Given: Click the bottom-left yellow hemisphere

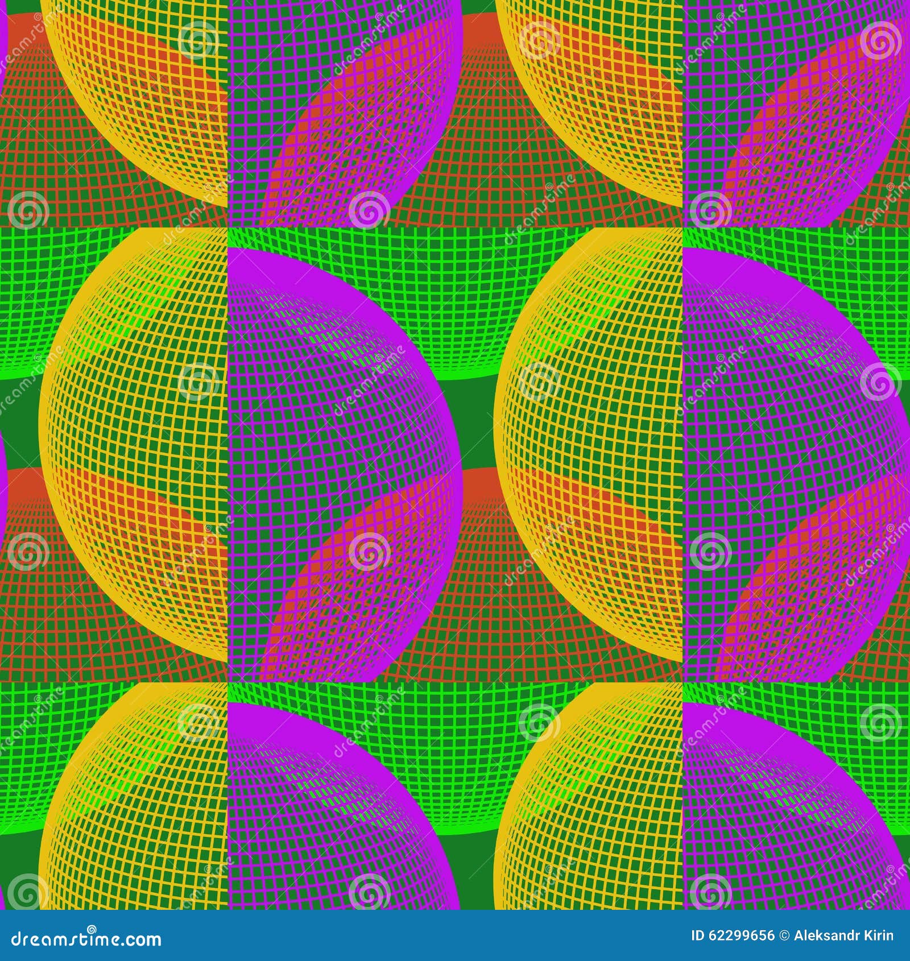Looking at the screenshot, I should tap(142, 825).
